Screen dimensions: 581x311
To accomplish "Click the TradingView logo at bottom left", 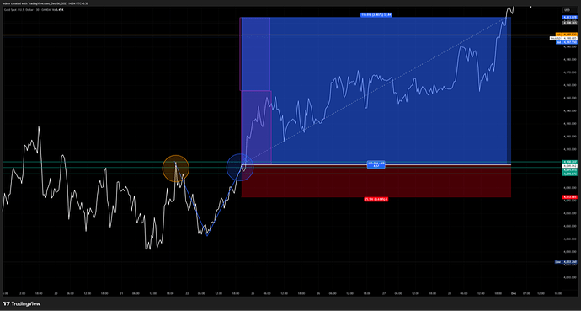I will [x=21, y=304].
